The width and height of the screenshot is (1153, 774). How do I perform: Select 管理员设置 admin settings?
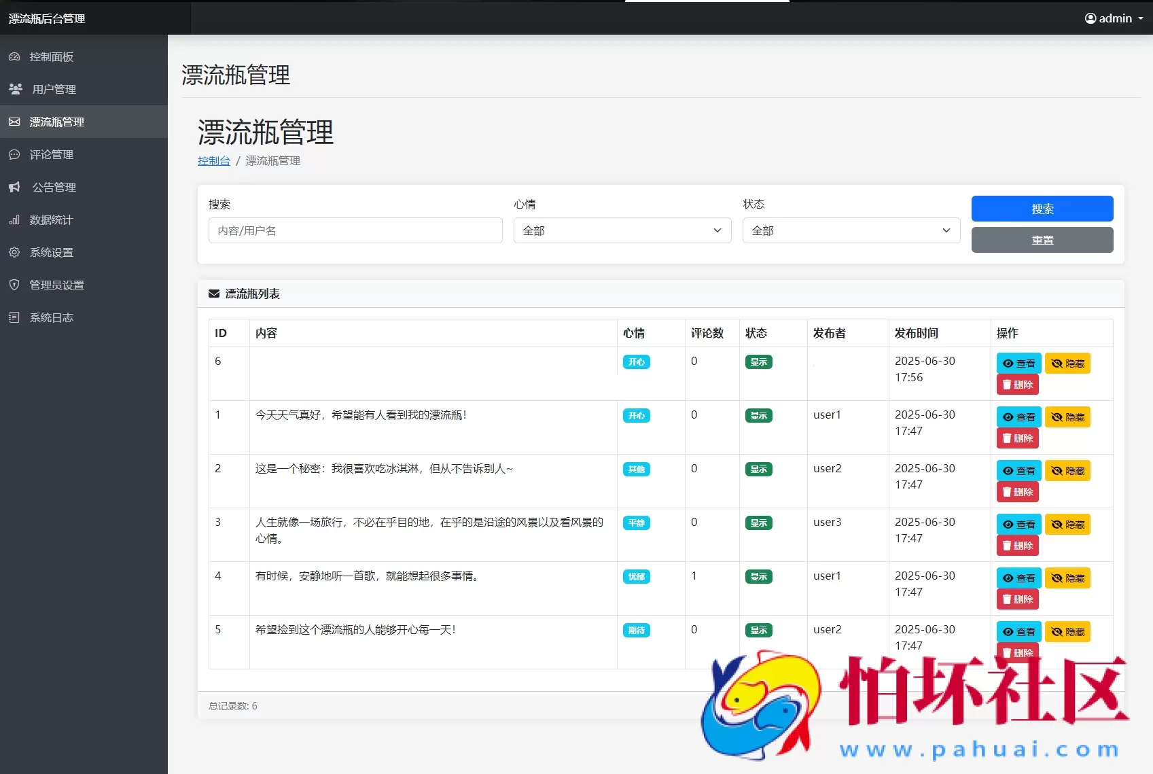click(56, 285)
